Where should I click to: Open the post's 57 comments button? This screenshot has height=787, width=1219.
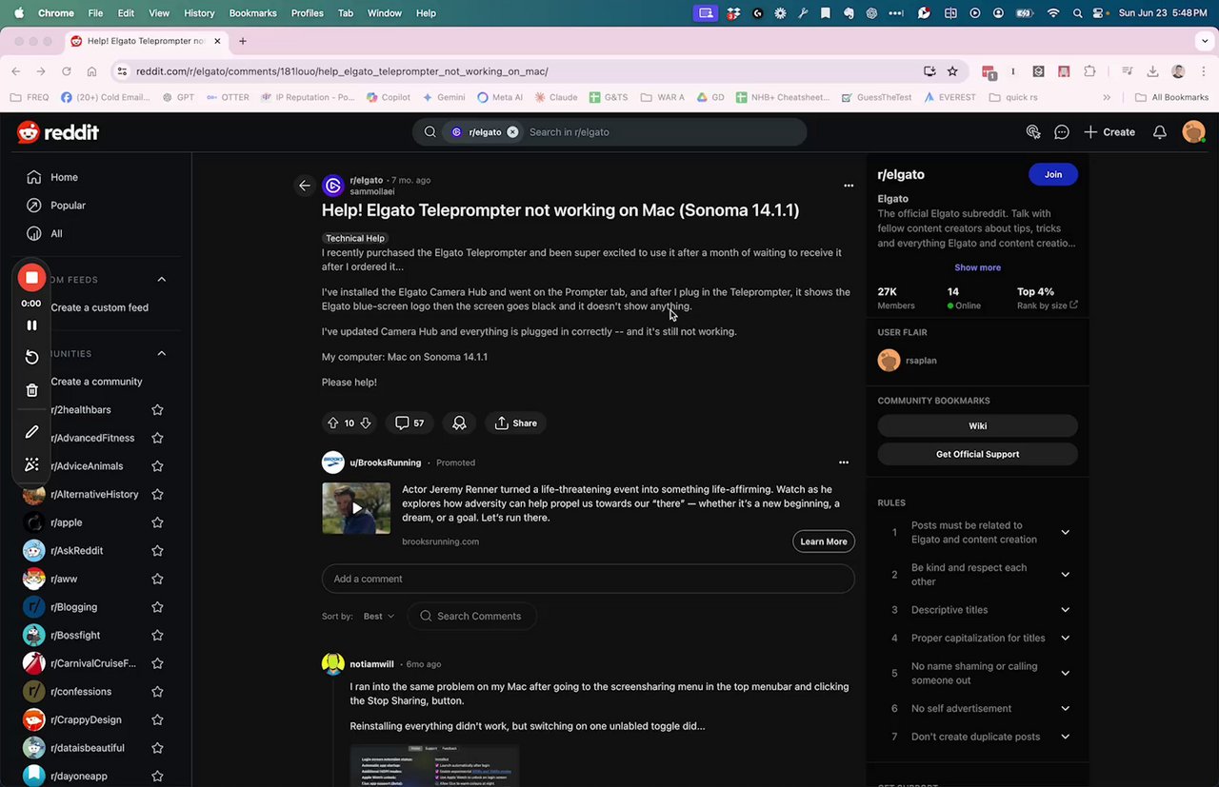click(x=410, y=423)
